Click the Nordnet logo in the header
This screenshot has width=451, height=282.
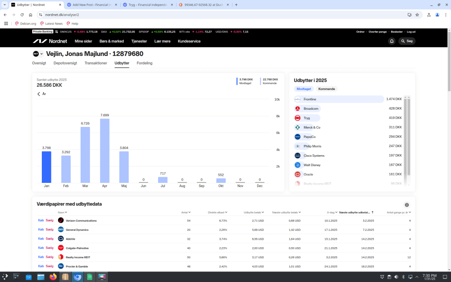click(x=50, y=41)
